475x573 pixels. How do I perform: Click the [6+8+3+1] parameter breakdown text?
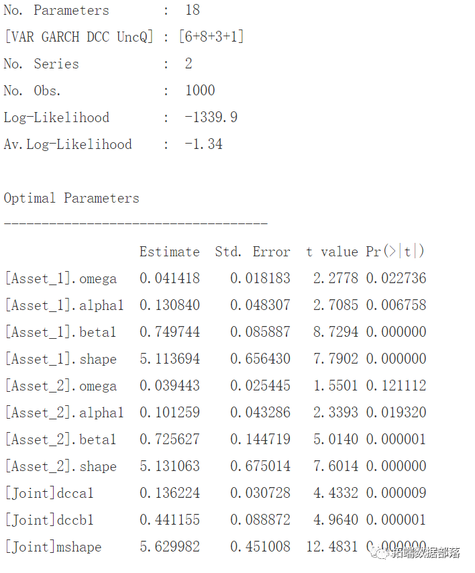(211, 37)
